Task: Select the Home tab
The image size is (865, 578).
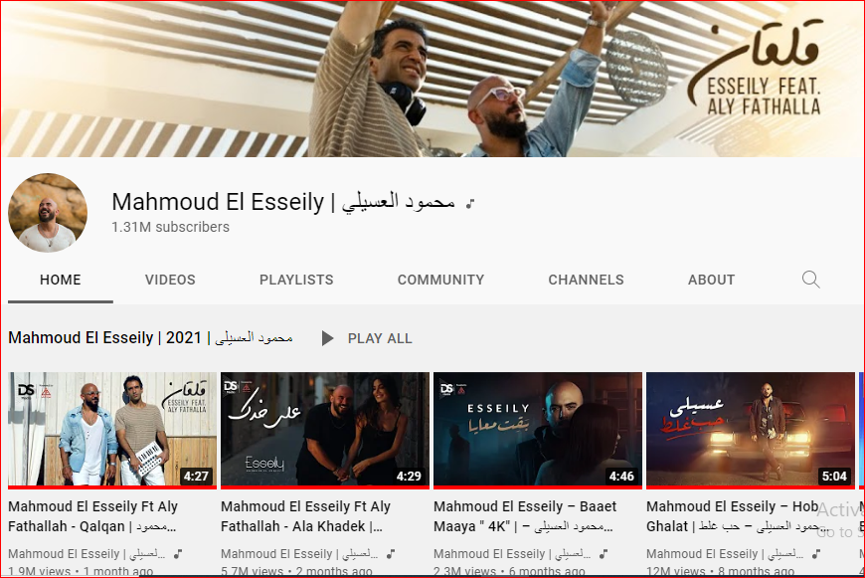Action: (x=60, y=280)
